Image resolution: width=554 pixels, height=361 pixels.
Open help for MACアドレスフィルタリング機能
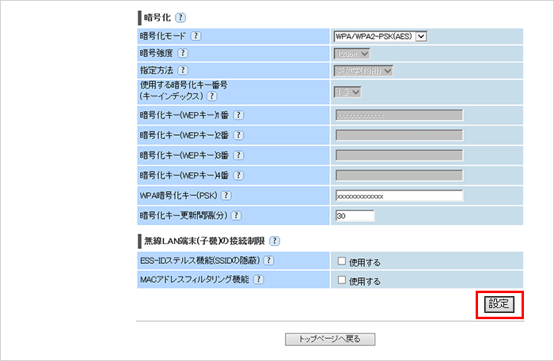tap(258, 280)
